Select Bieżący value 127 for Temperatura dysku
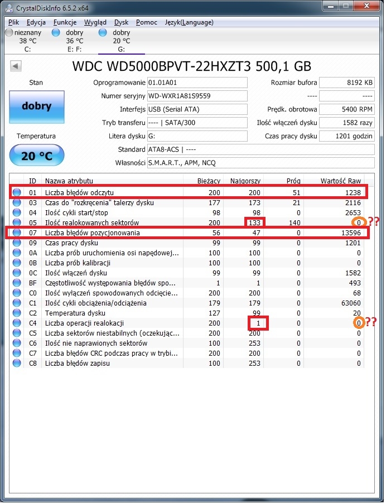 tap(214, 313)
